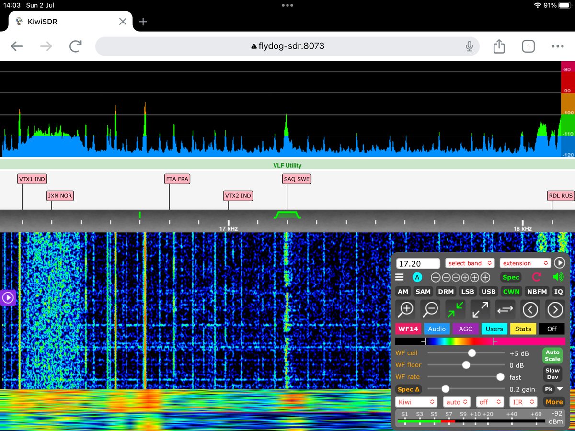
Task: Click the frequency input field showing 17.20
Action: (x=418, y=263)
